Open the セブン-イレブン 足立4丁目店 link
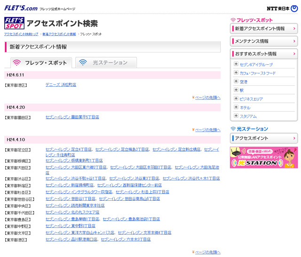 tap(69, 150)
